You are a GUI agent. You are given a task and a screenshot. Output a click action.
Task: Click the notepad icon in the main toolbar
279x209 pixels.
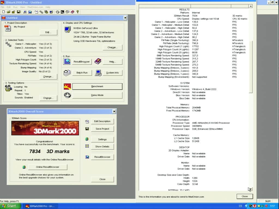point(36,12)
